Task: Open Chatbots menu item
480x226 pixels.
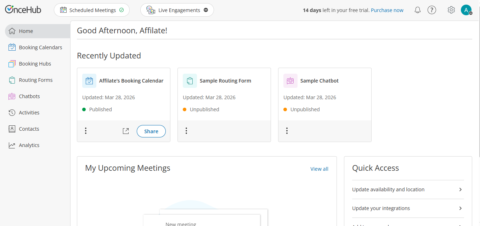Action: (38, 96)
